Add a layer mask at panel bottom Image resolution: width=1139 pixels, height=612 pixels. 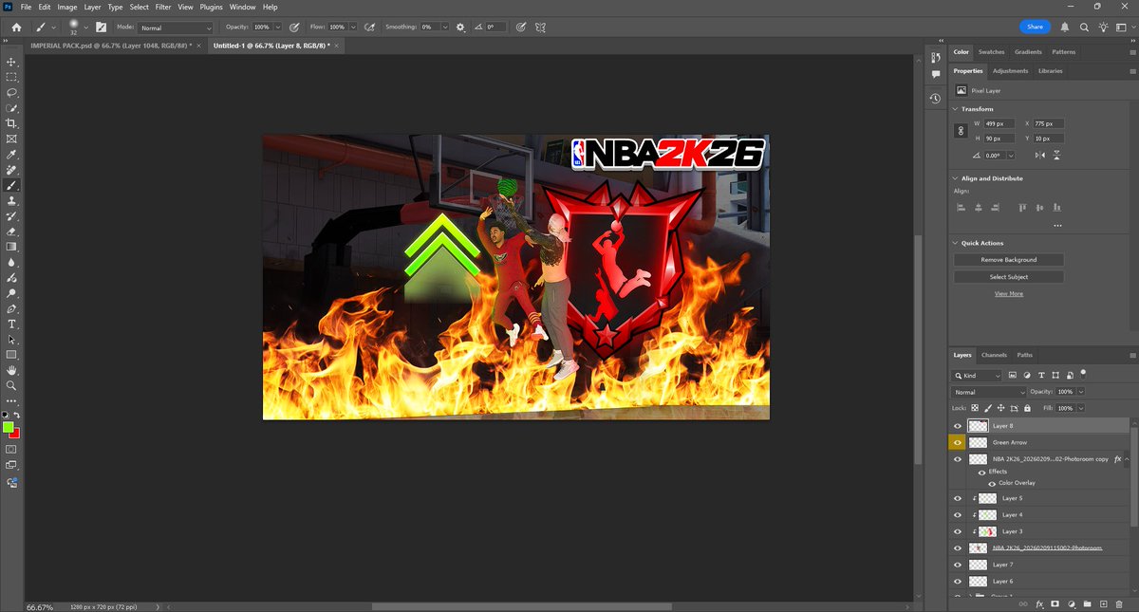click(1055, 603)
